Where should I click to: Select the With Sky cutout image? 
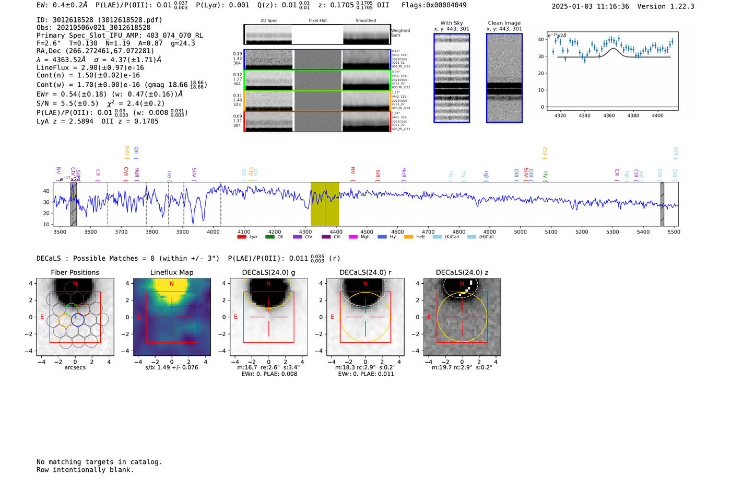coord(452,78)
